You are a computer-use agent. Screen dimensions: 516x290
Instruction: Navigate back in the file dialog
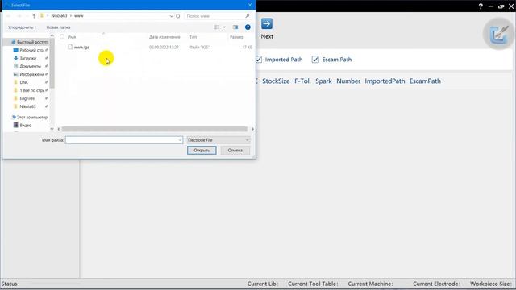(x=9, y=16)
